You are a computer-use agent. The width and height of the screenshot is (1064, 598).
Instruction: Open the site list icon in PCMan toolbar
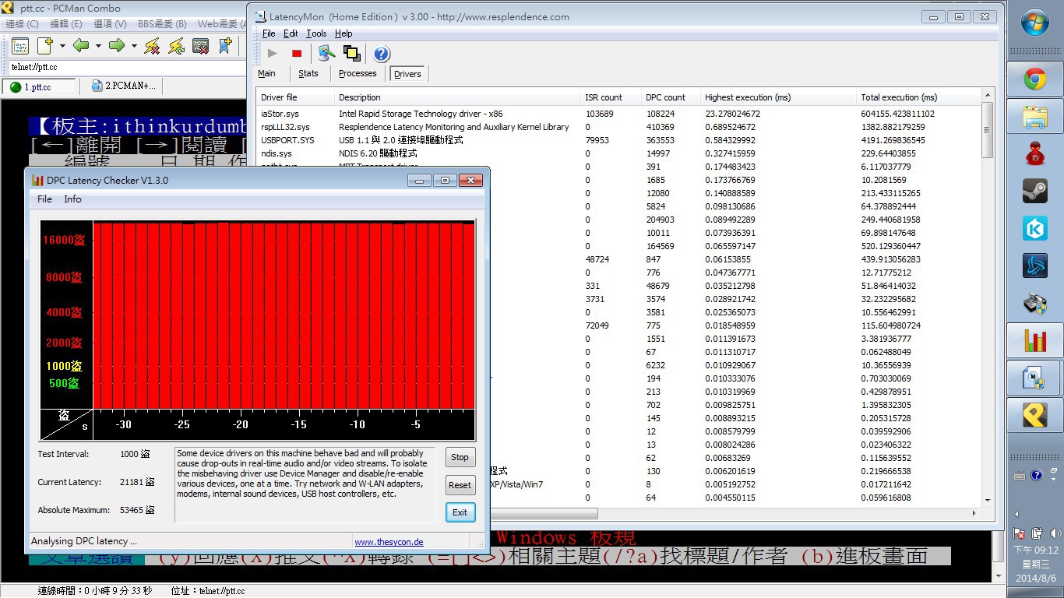(19, 46)
